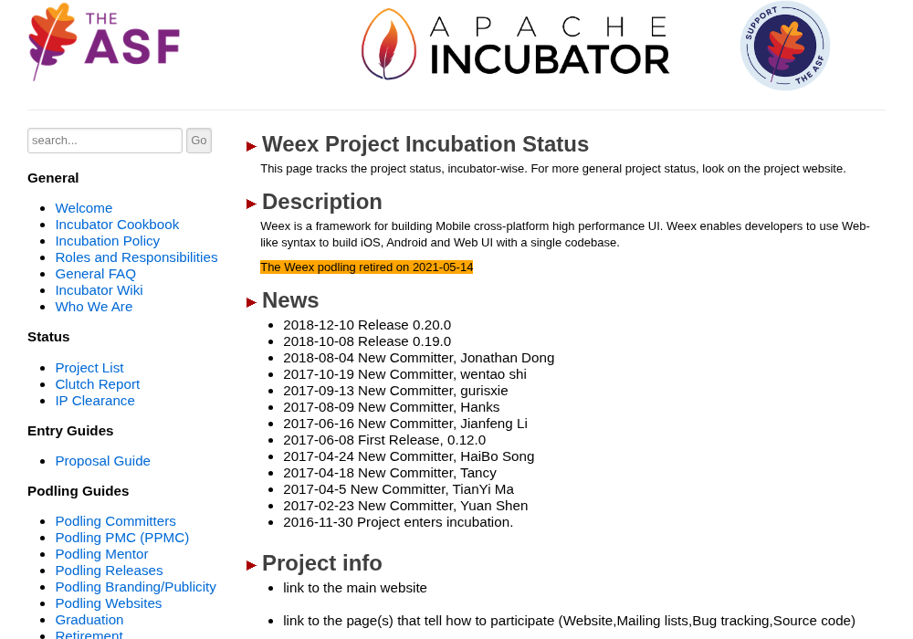Submit search with the Go button
913x639 pixels.
tap(198, 141)
